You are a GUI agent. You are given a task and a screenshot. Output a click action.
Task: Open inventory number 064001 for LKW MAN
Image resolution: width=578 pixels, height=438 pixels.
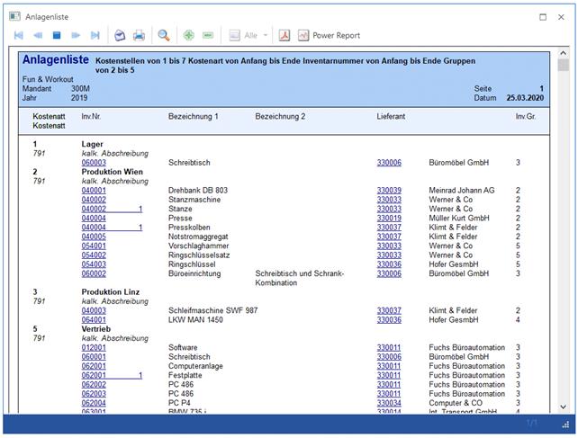pos(94,319)
